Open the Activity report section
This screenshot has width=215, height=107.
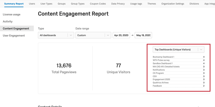point(8,21)
